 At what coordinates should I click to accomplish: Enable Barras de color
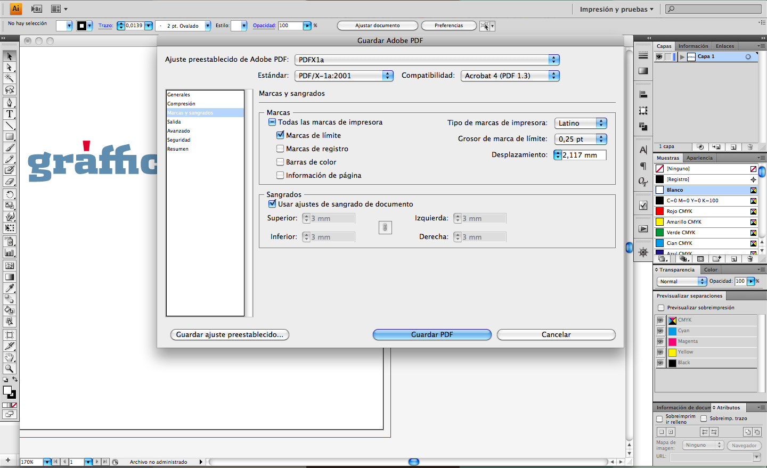280,162
